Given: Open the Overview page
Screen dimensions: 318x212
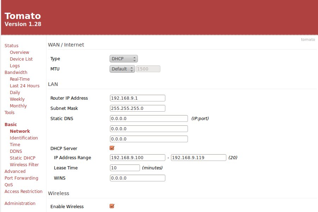Looking at the screenshot, I should click(x=19, y=52).
